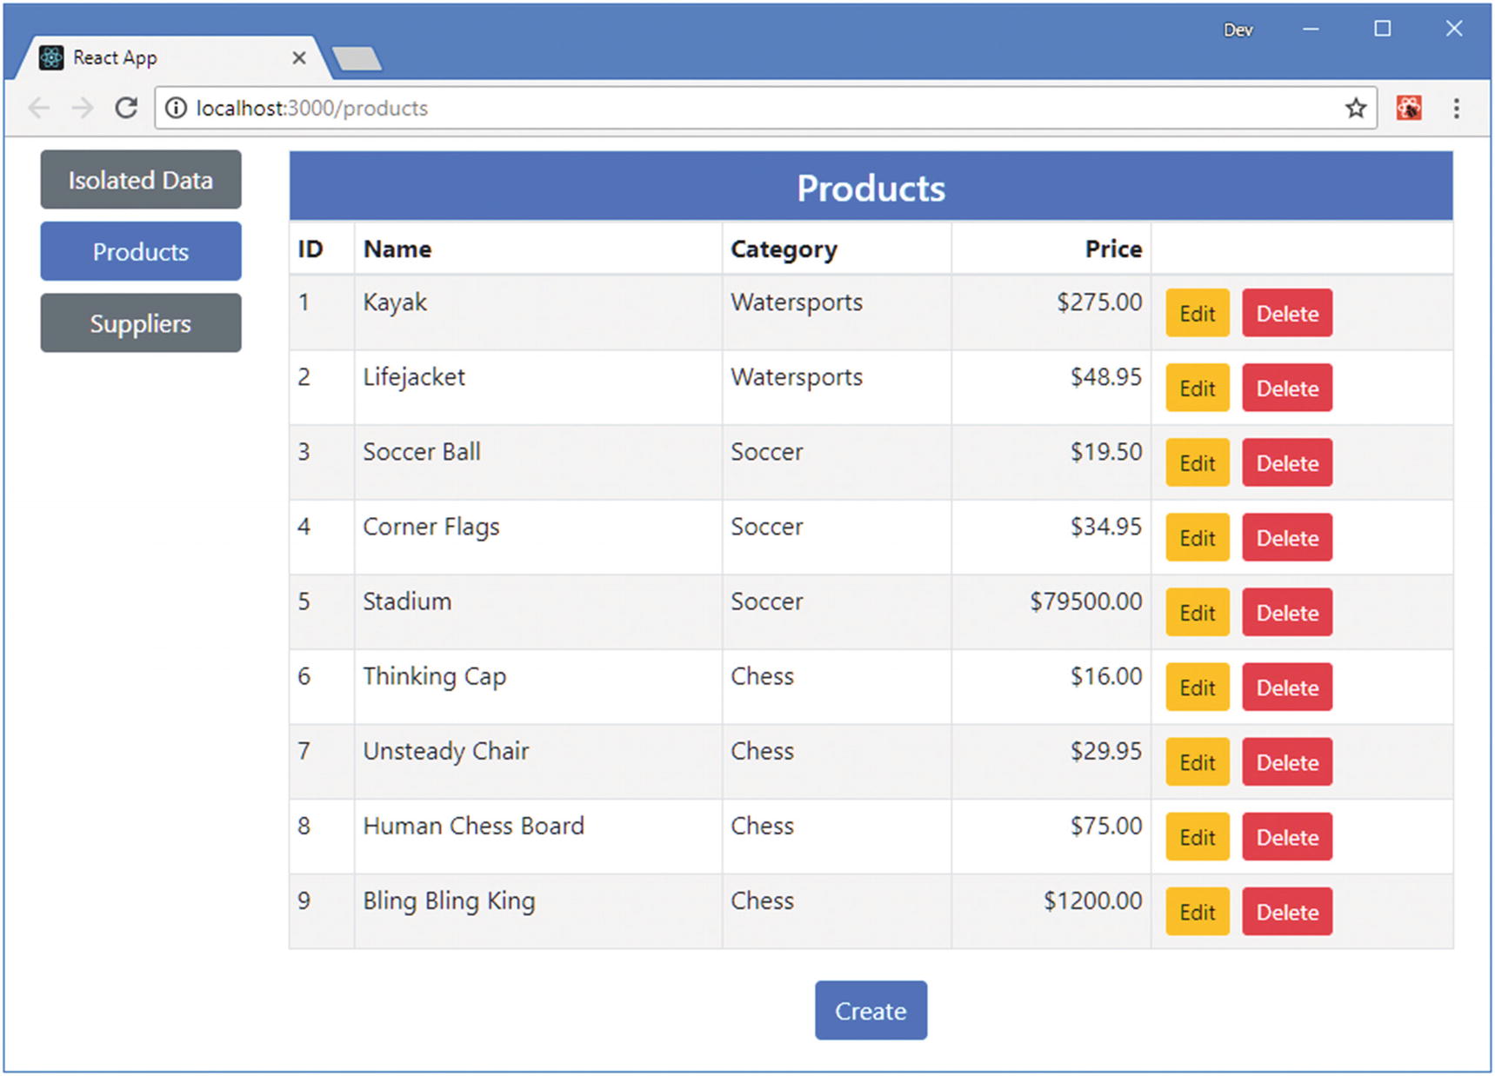The image size is (1495, 1076).
Task: Close the React App tab
Action: (x=298, y=57)
